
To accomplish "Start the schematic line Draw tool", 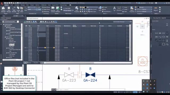I will [x=26, y=9].
